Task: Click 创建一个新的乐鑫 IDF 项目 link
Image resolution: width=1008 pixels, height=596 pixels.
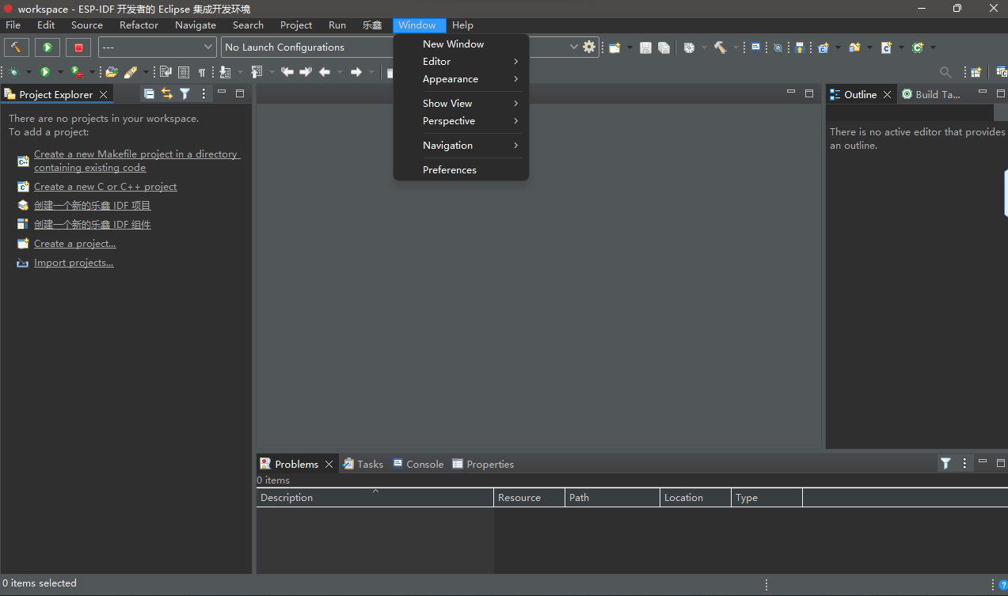Action: 92,206
